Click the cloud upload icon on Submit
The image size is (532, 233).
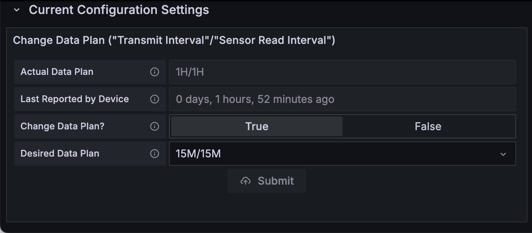point(246,181)
